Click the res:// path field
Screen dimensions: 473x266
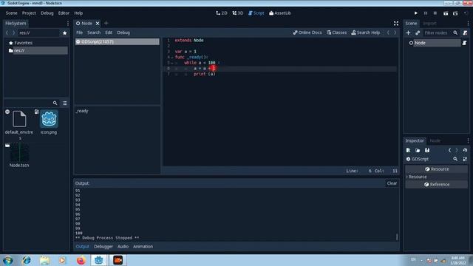(x=38, y=33)
